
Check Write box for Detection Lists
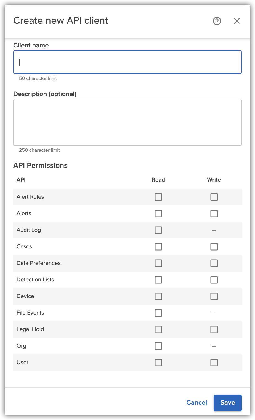point(214,280)
